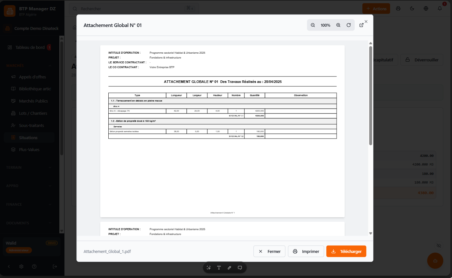The image size is (452, 278).
Task: Zoom out the PDF preview
Action: click(313, 25)
